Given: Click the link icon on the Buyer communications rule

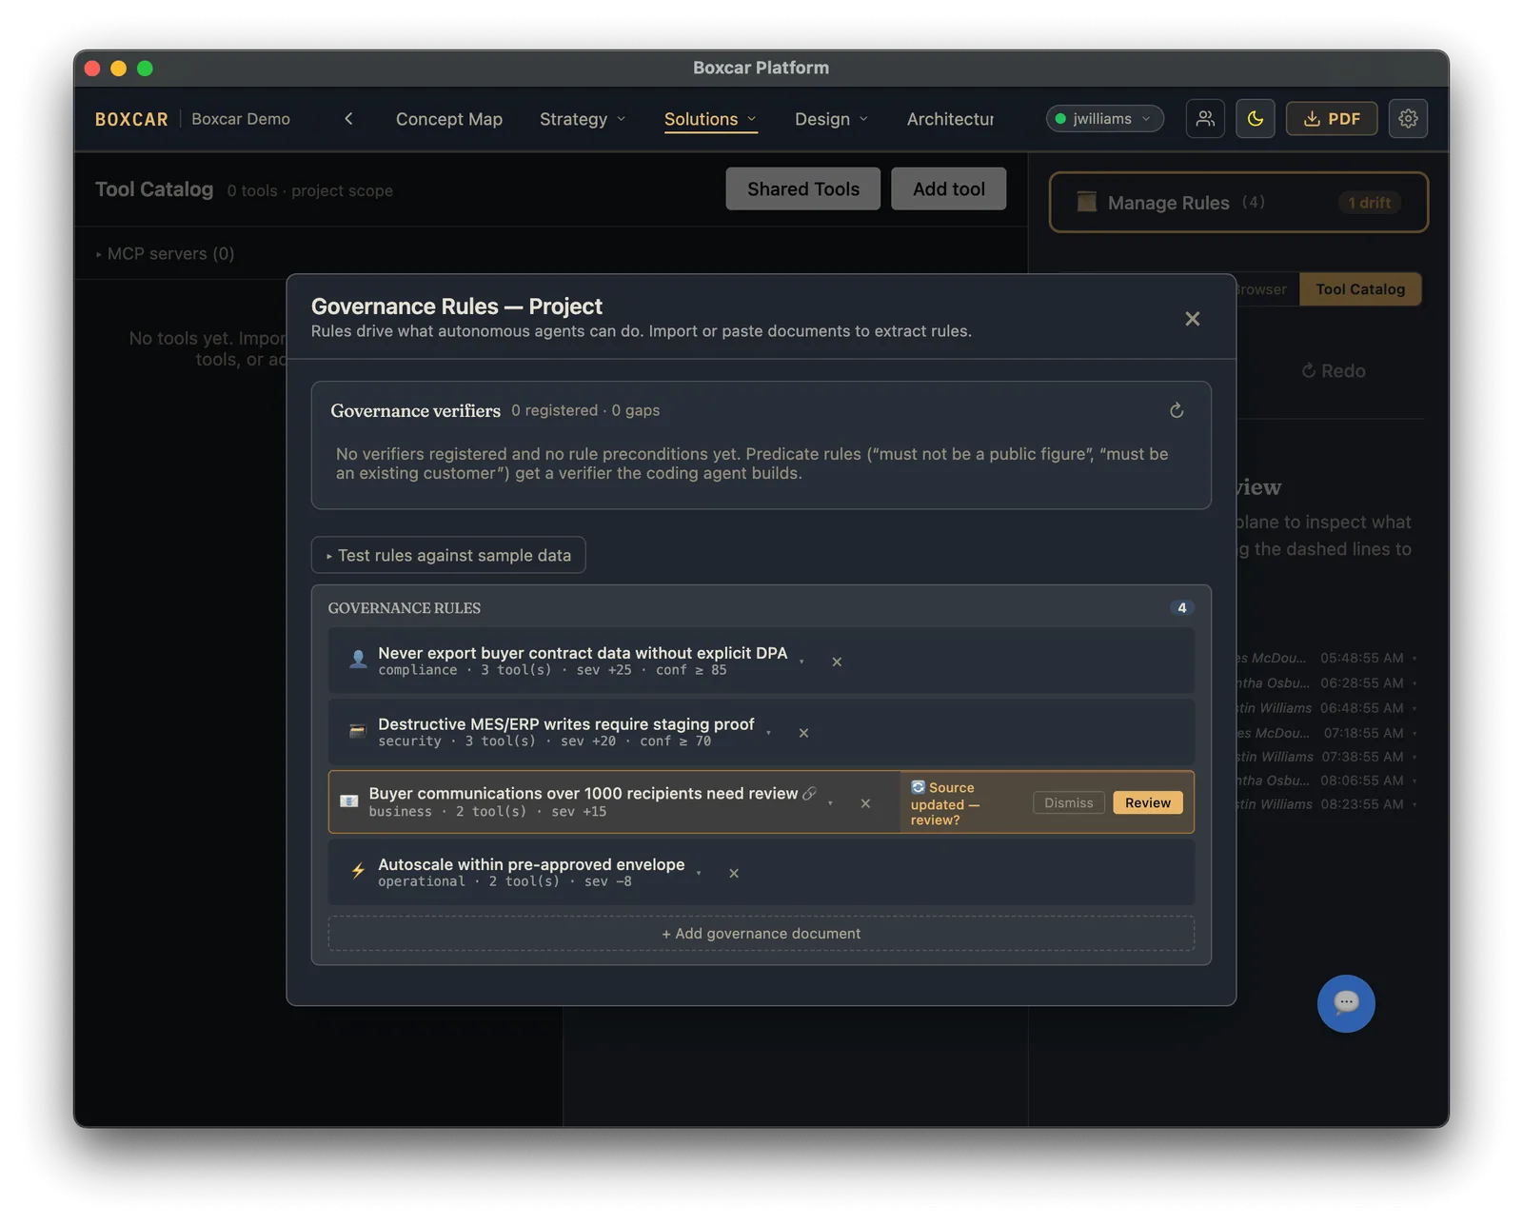Looking at the screenshot, I should (x=809, y=793).
